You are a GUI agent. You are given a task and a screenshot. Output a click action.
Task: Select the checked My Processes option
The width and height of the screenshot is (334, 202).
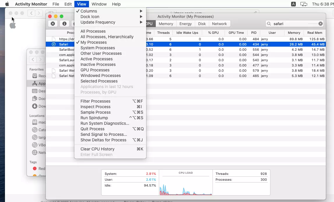pos(110,42)
